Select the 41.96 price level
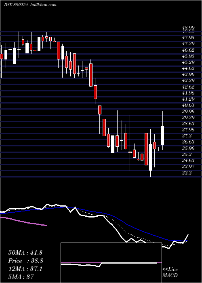202x283 pixels. [x=188, y=93]
